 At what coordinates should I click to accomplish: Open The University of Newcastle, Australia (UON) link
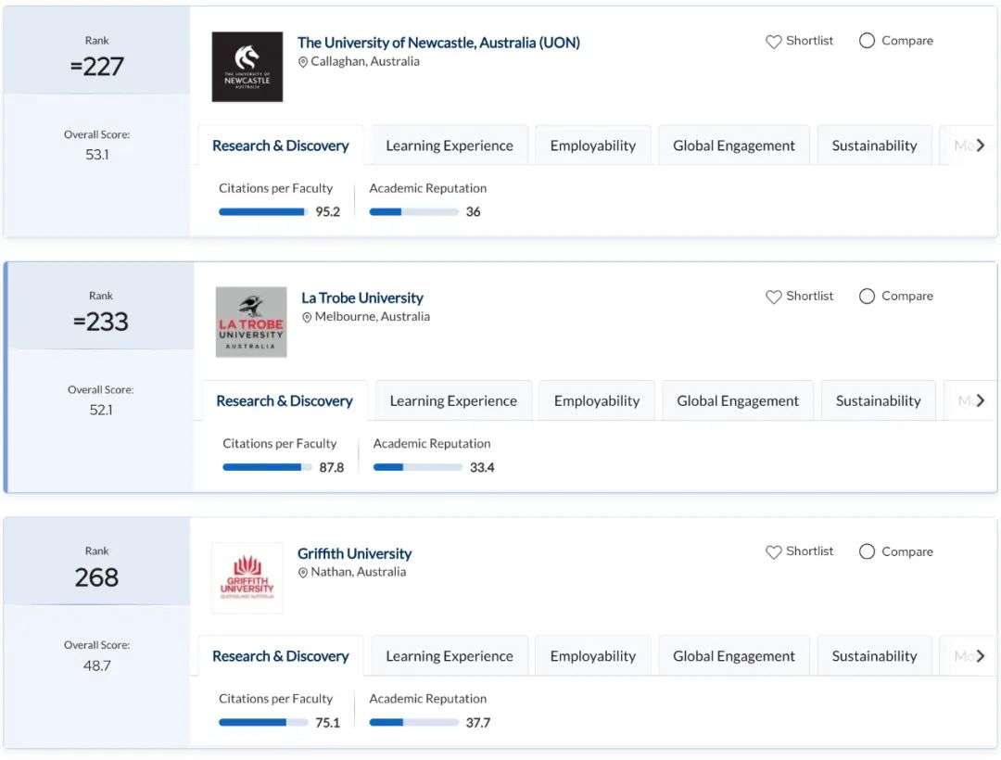tap(438, 43)
